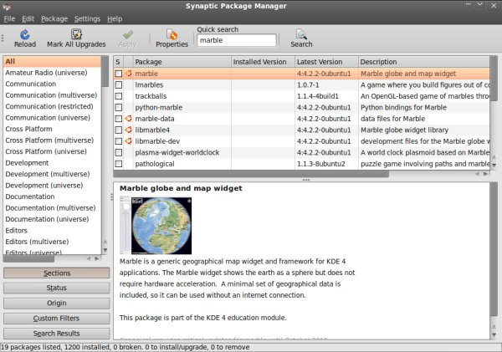Screen dimensions: 502x352
Task: Click the Reload toolbar icon
Action: click(25, 35)
